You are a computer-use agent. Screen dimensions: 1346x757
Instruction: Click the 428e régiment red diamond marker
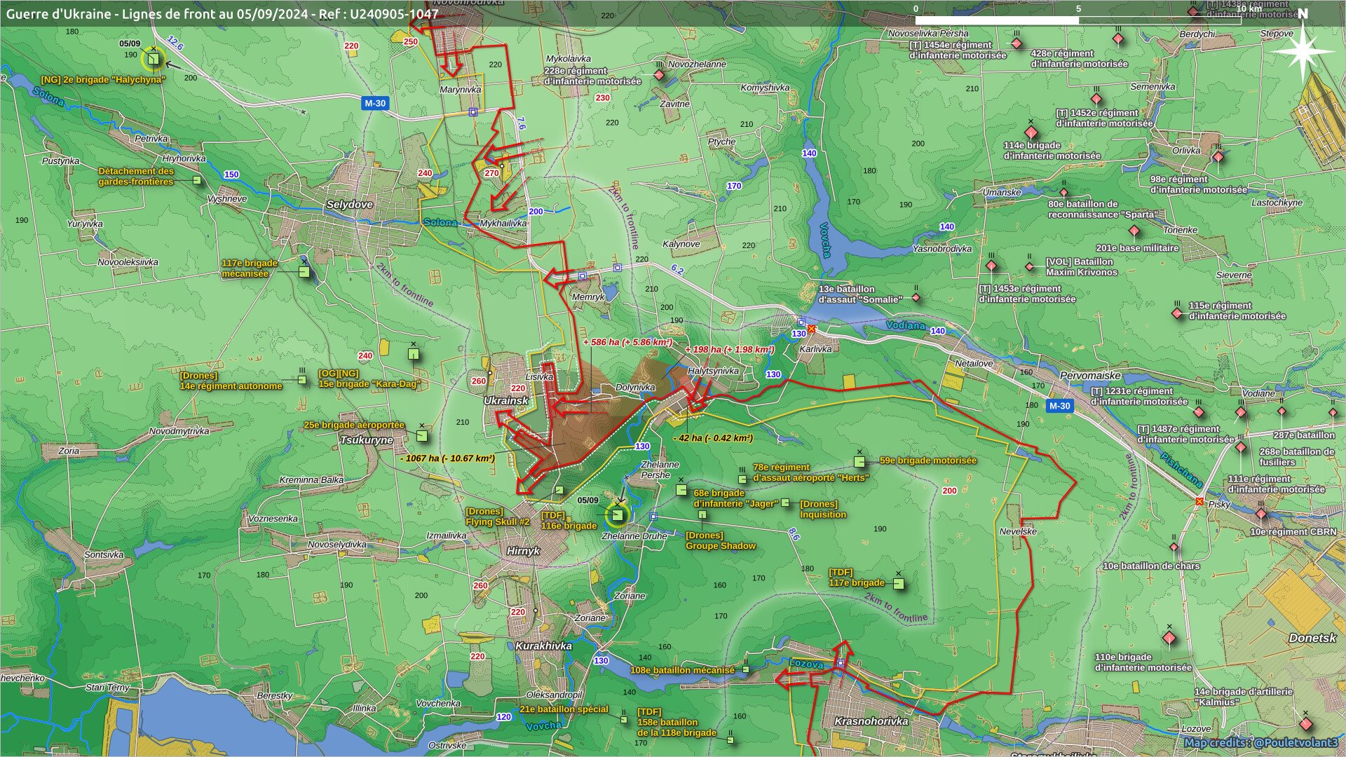tap(1118, 39)
